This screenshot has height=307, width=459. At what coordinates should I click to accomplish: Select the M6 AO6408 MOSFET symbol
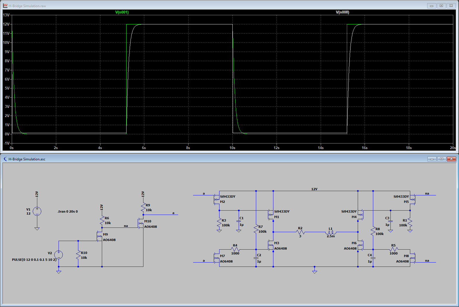[x=360, y=245]
